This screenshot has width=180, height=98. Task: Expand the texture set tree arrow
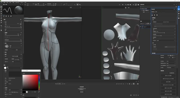142,10
